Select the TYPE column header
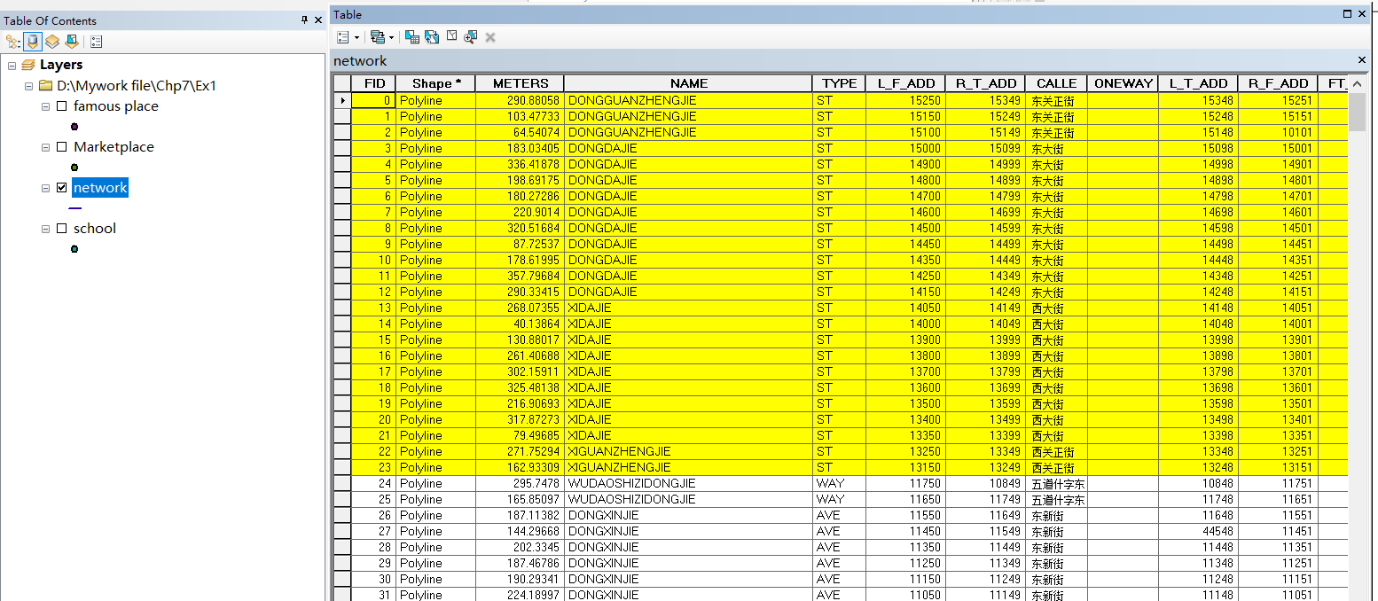 pos(839,83)
